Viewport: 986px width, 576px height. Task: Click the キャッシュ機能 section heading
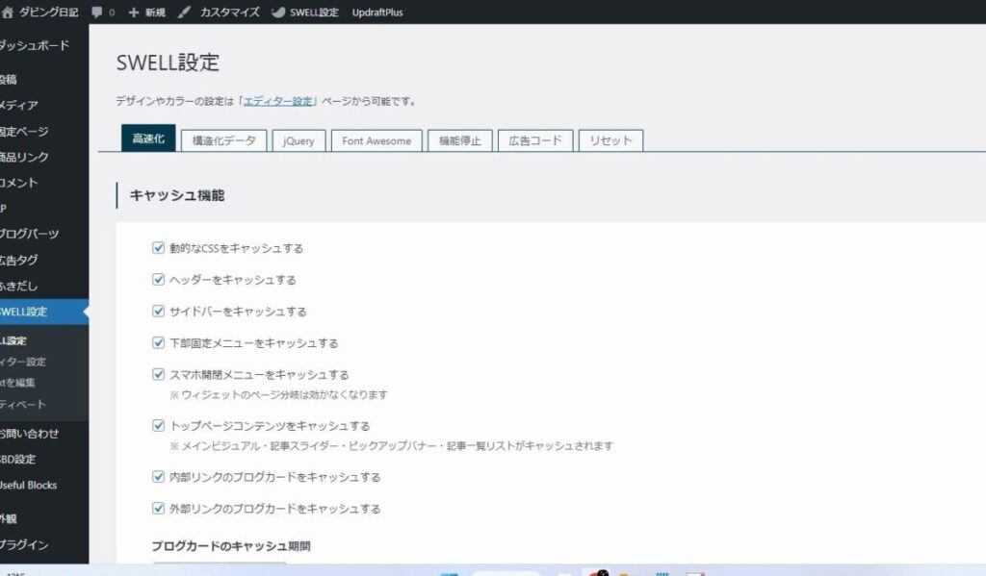pyautogui.click(x=177, y=195)
